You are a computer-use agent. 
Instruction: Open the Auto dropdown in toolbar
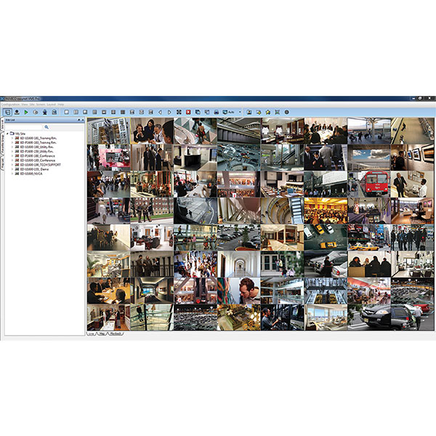pyautogui.click(x=240, y=112)
